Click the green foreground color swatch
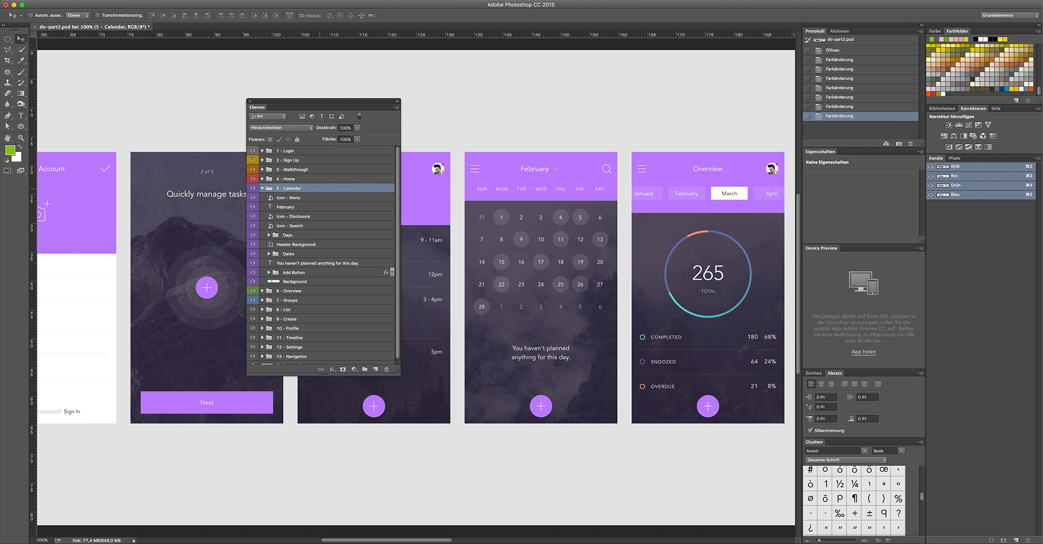The image size is (1043, 544). 10,150
